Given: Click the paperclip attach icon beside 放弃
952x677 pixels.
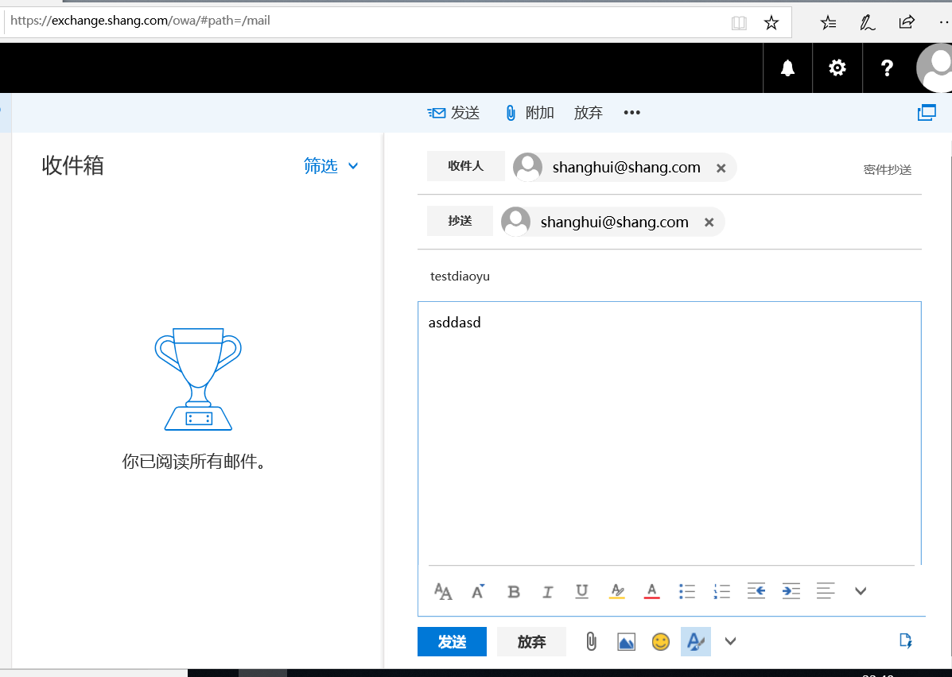Looking at the screenshot, I should [591, 641].
